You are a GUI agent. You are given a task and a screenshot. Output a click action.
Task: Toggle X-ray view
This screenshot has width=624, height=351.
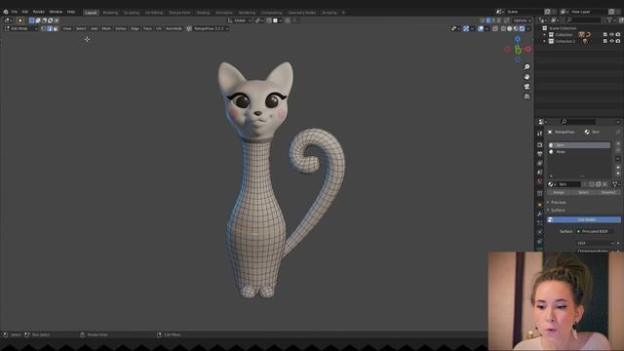coord(495,28)
